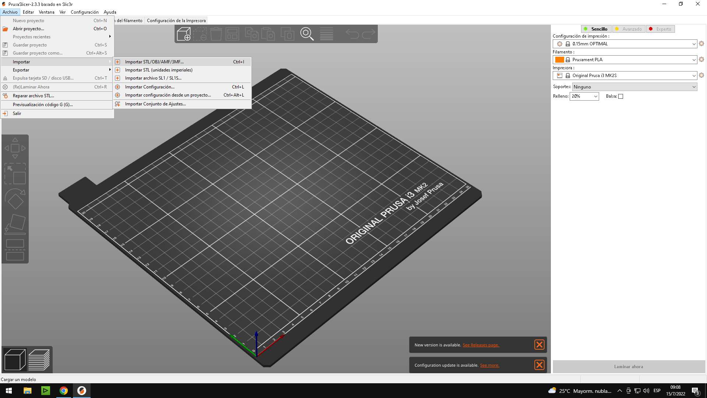Open File Explorer from the taskbar

(28, 391)
